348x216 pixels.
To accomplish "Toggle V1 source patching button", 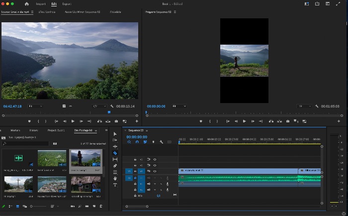I will (x=129, y=171).
